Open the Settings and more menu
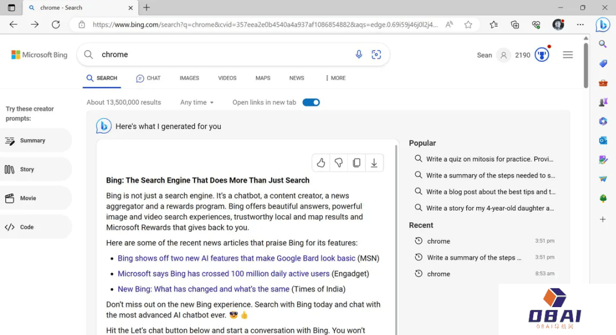The width and height of the screenshot is (616, 335). (581, 24)
